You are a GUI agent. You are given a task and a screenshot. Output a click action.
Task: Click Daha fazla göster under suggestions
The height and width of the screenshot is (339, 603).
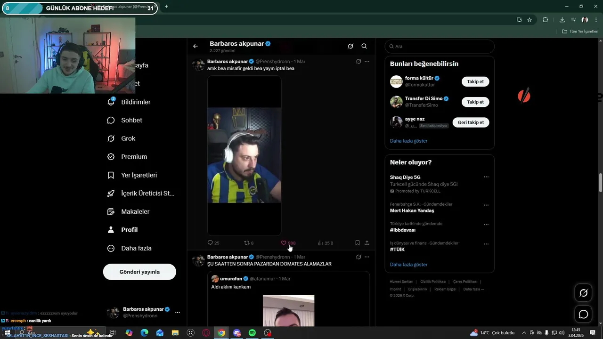[x=408, y=141]
